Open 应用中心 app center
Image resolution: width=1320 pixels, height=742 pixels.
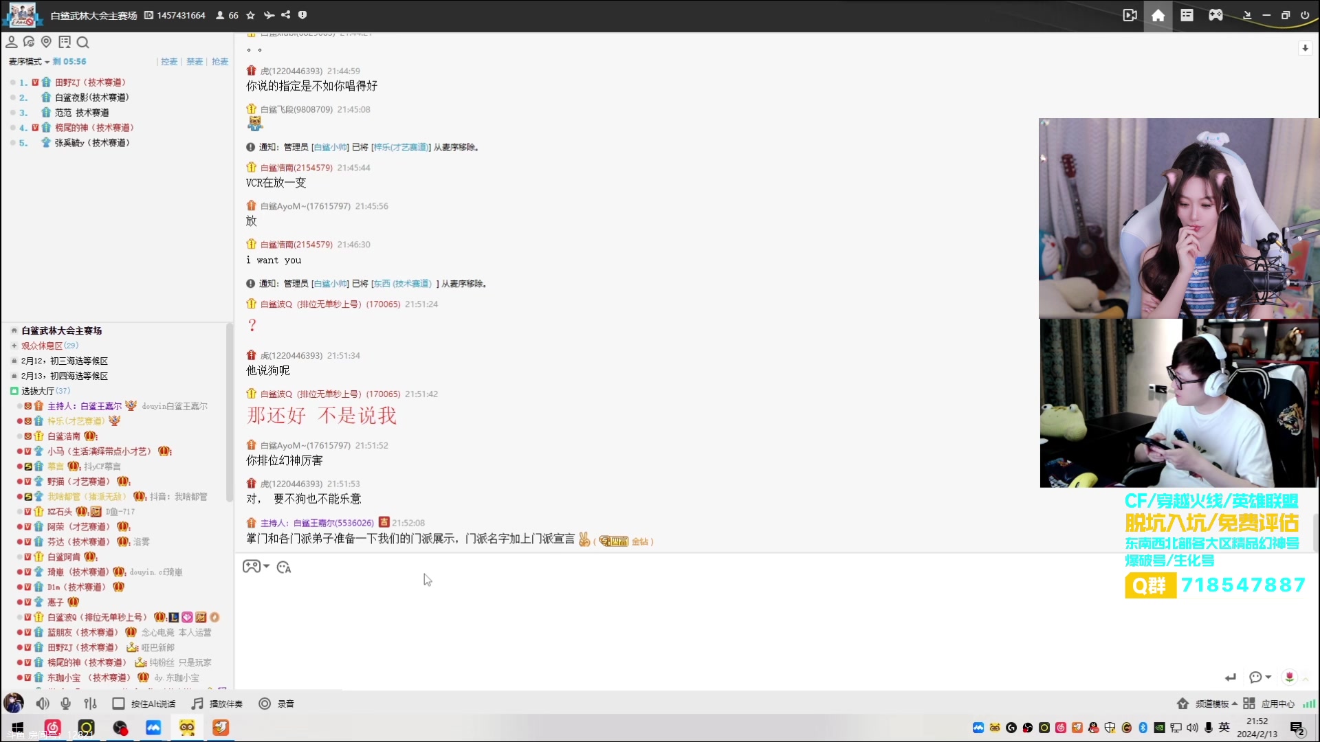1269,704
